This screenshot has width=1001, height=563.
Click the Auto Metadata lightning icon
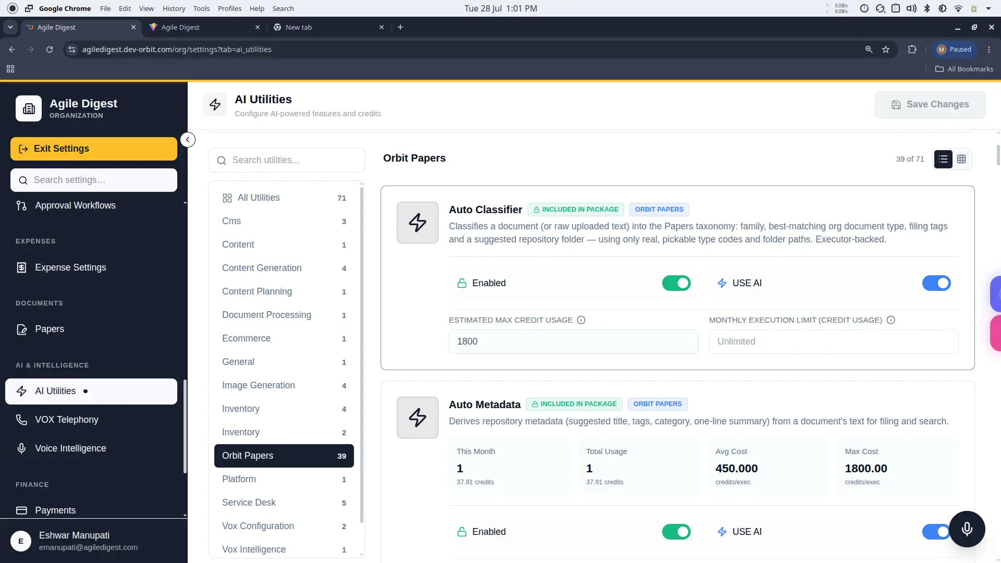(418, 418)
